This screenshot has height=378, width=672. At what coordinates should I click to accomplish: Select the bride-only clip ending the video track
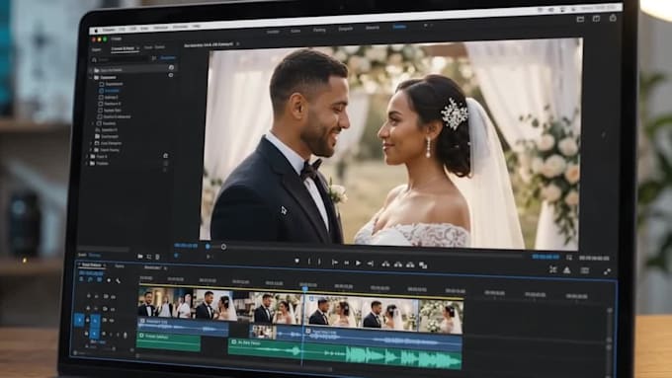click(x=441, y=317)
